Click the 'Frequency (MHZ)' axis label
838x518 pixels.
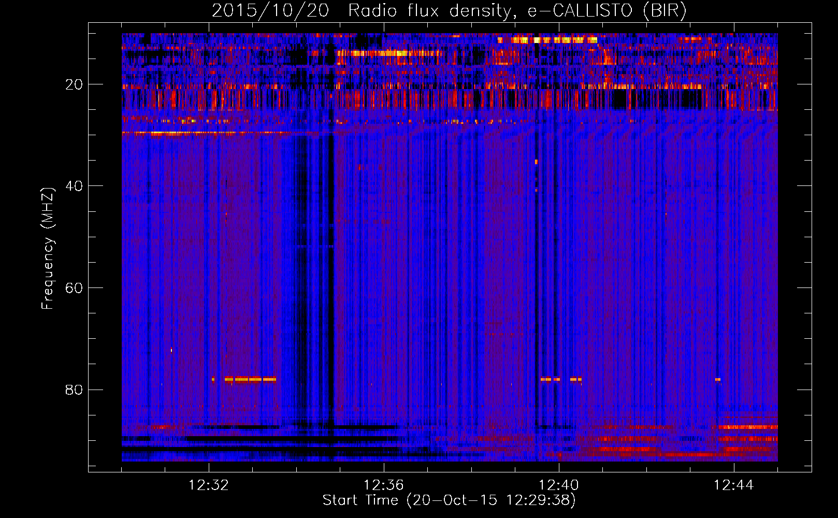tap(48, 249)
